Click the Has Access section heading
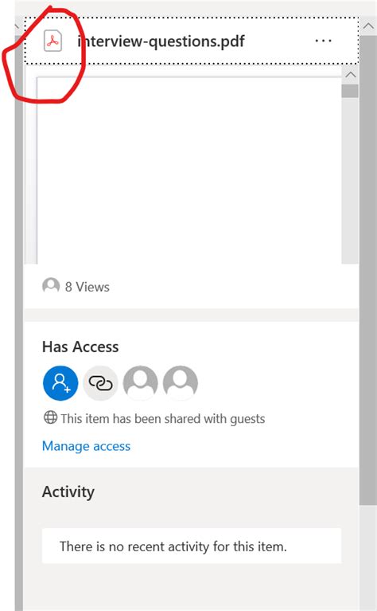This screenshot has height=611, width=377. tap(80, 347)
